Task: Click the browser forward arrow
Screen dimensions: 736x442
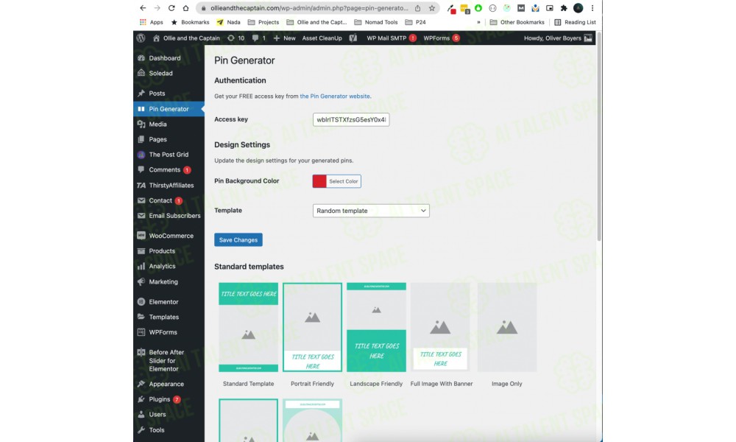Action: tap(158, 8)
